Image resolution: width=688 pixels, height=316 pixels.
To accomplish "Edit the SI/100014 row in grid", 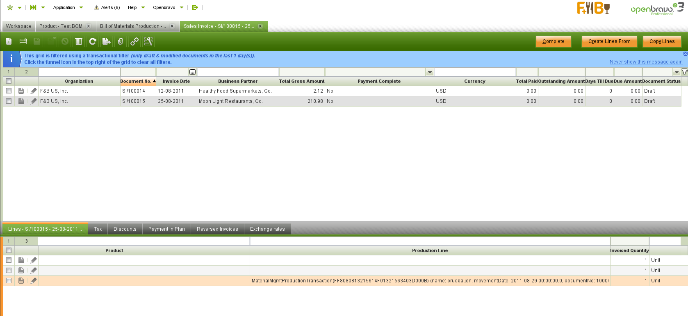I will pyautogui.click(x=34, y=91).
